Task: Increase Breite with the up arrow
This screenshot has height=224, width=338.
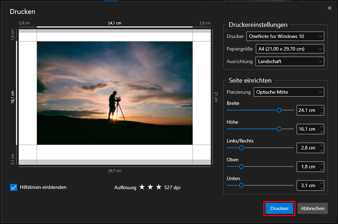Action: [x=322, y=108]
